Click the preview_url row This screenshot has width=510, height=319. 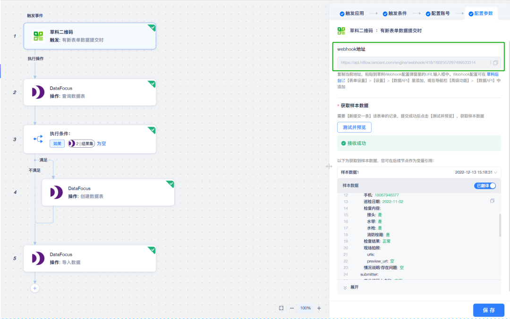point(380,261)
